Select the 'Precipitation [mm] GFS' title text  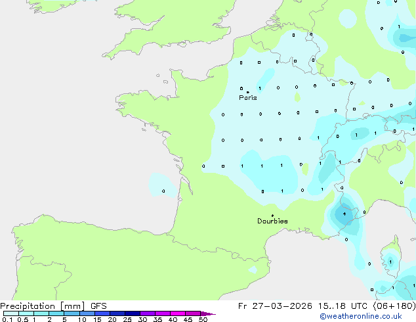(x=53, y=306)
